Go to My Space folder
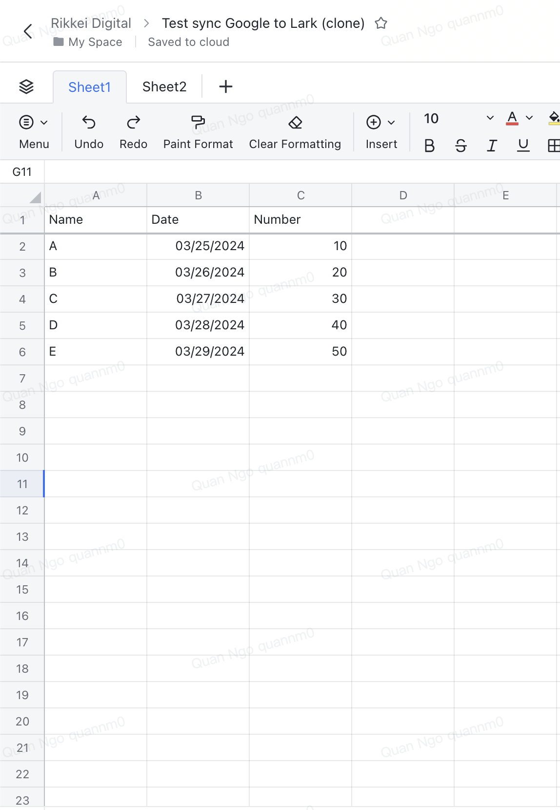 [95, 42]
